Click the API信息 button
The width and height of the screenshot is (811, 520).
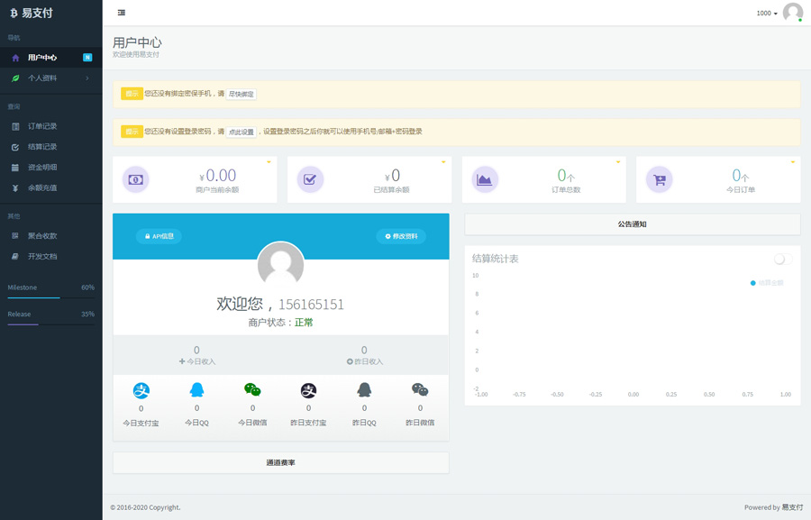(159, 236)
